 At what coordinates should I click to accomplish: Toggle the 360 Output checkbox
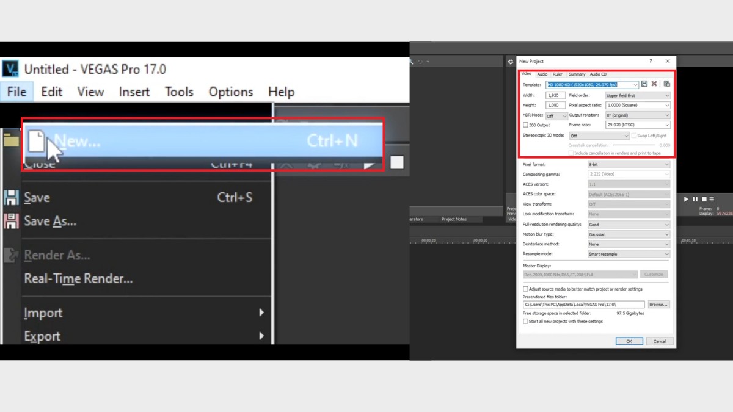pyautogui.click(x=525, y=125)
